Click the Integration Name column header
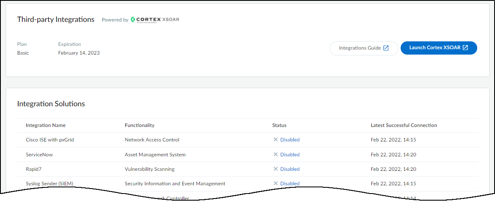 click(46, 125)
